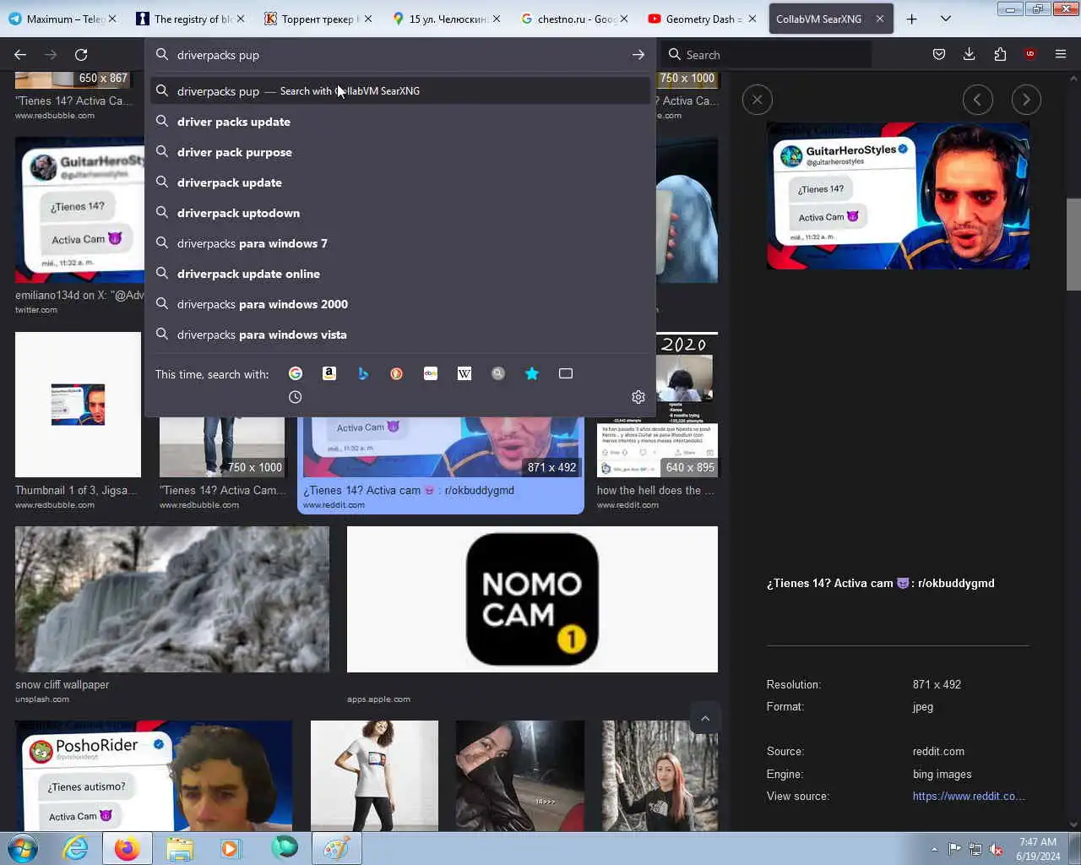
Task: Search open tabs using the tabs icon
Action: 566,373
